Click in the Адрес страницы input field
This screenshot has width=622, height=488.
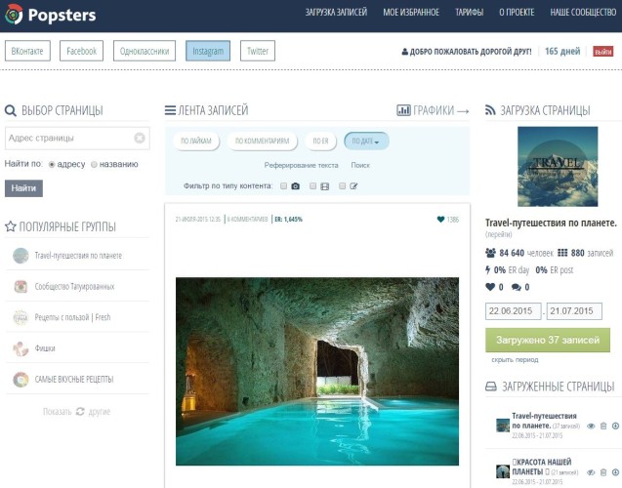click(77, 138)
